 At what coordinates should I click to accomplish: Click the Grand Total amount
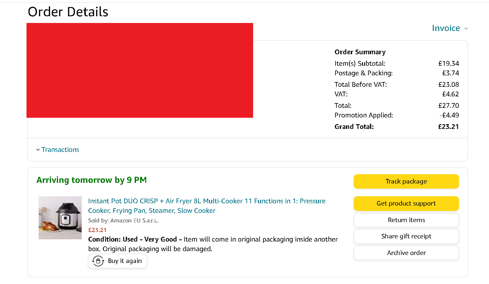(448, 127)
